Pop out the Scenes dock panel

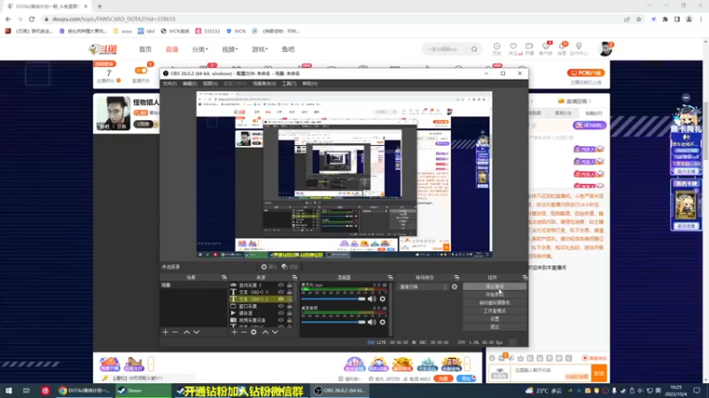point(224,278)
